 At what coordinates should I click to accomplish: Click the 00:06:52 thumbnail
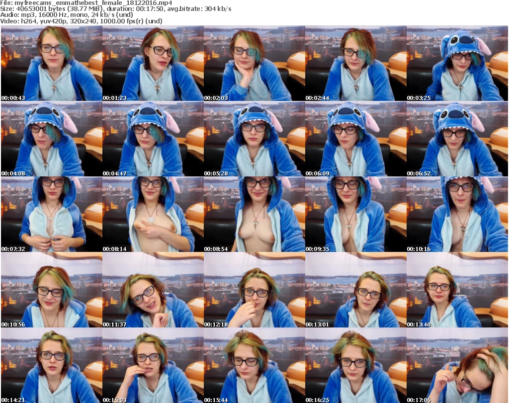tap(457, 139)
